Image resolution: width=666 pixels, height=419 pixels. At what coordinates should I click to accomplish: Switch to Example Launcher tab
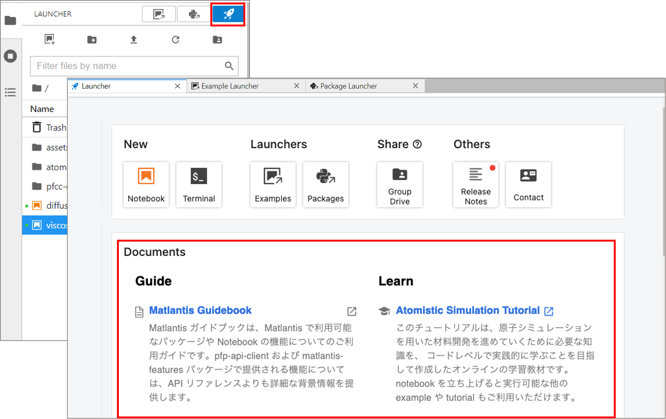[230, 86]
